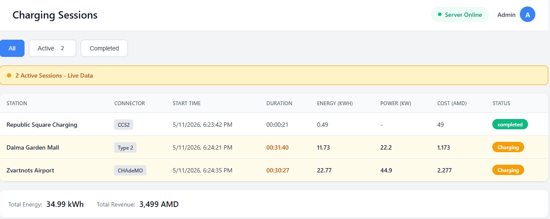This screenshot has width=550, height=219.
Task: Click the Station column header
Action: (x=17, y=103)
